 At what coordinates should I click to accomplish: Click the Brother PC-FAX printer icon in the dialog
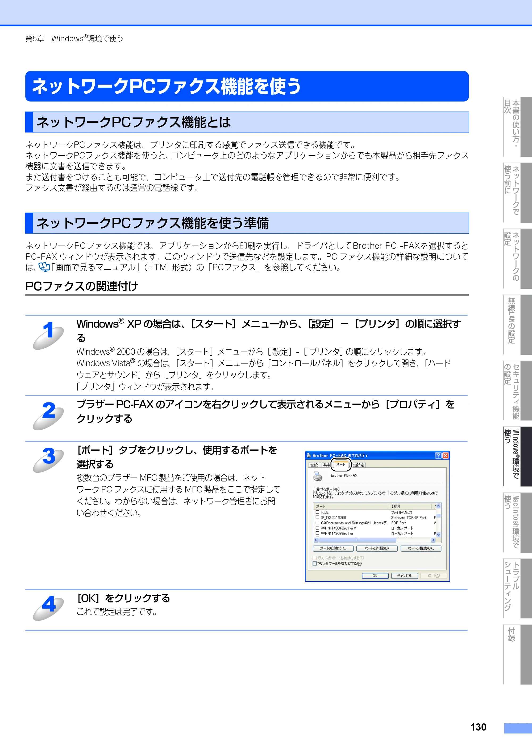(318, 476)
